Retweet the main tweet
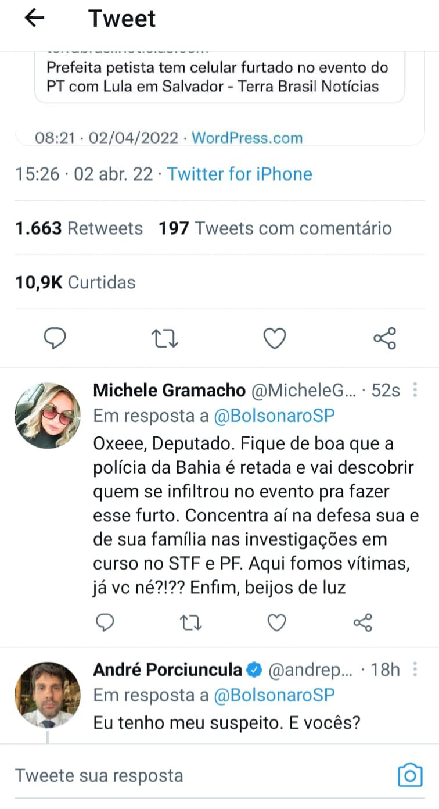 pos(165,338)
